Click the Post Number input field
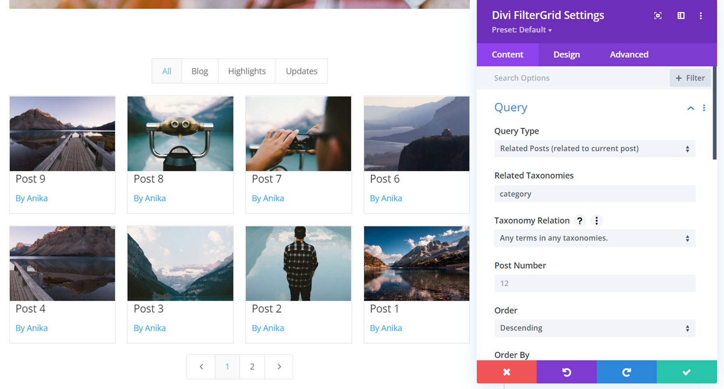The image size is (724, 389). 594,283
